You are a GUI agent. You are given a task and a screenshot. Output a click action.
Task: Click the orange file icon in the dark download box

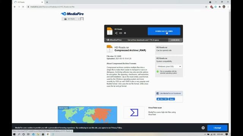tap(110, 31)
